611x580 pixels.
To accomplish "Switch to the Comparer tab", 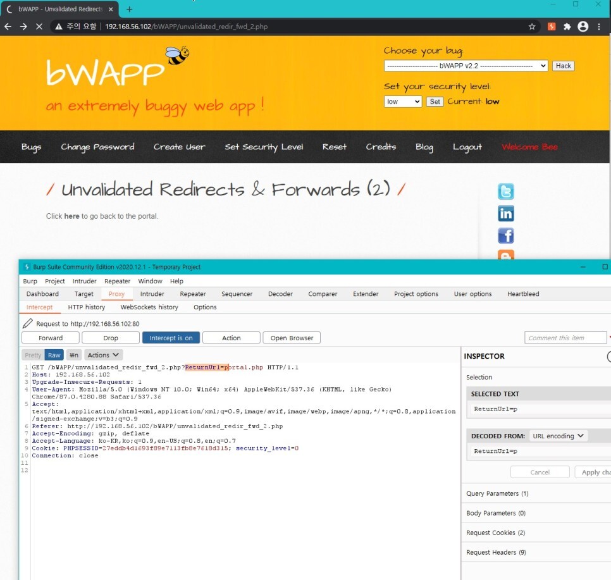I will (x=323, y=294).
